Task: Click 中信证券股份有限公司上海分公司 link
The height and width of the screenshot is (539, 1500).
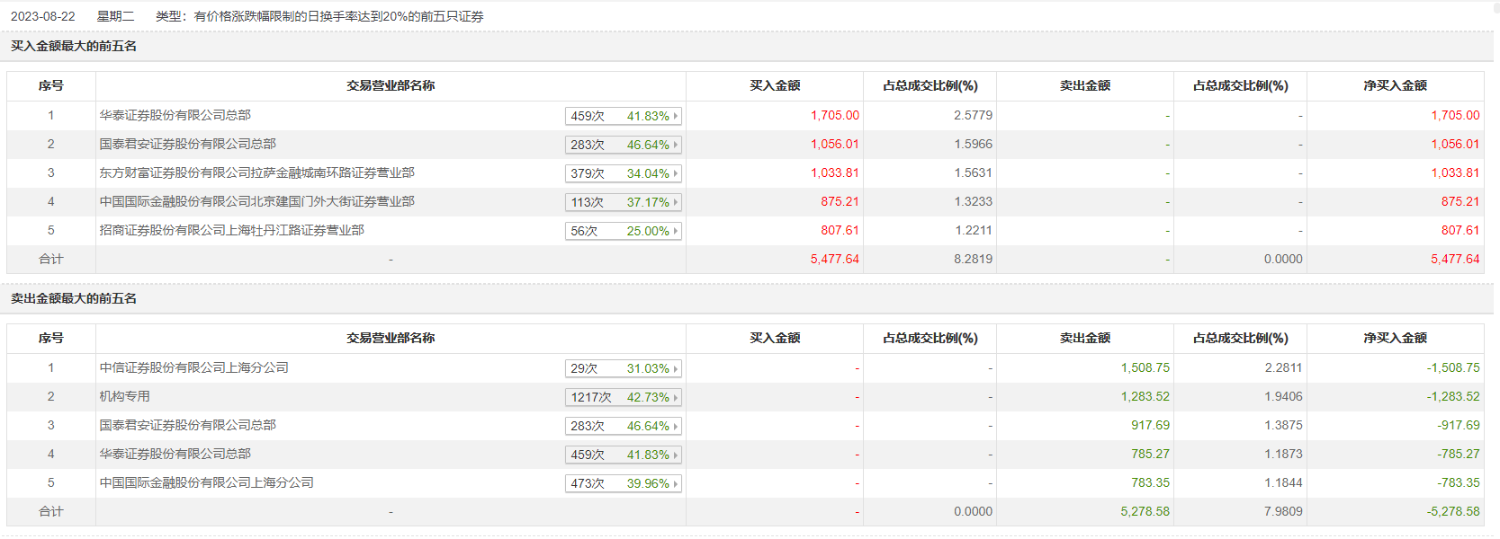Action: point(193,367)
